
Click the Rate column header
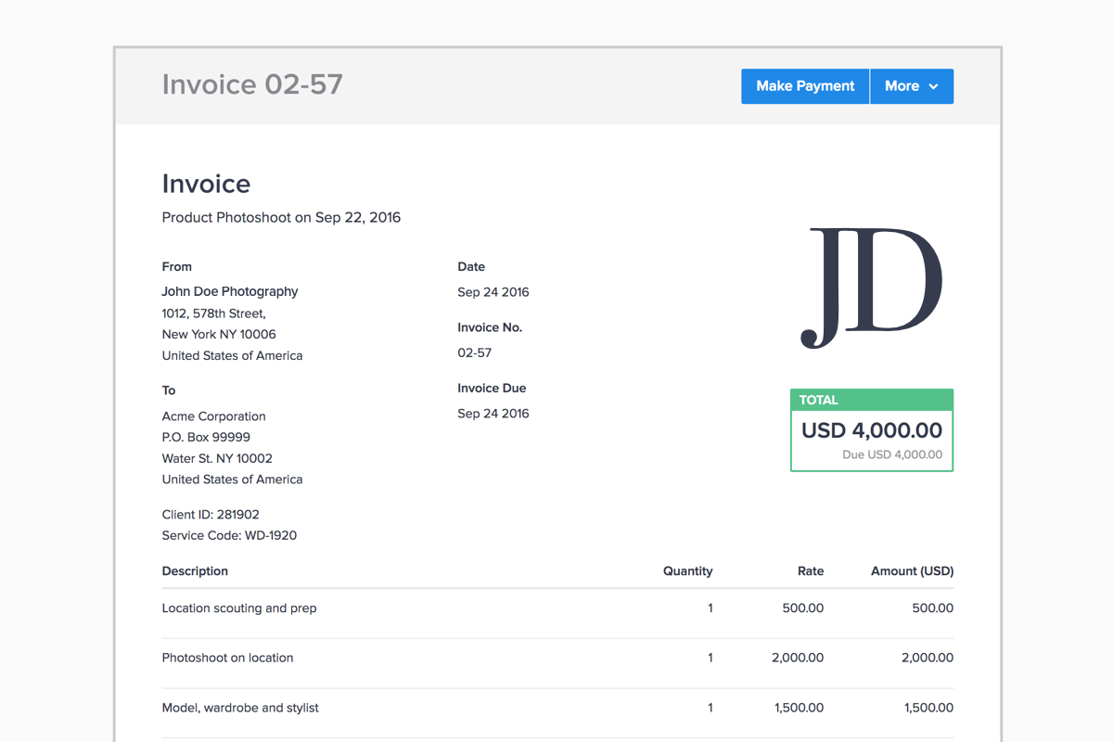[810, 571]
